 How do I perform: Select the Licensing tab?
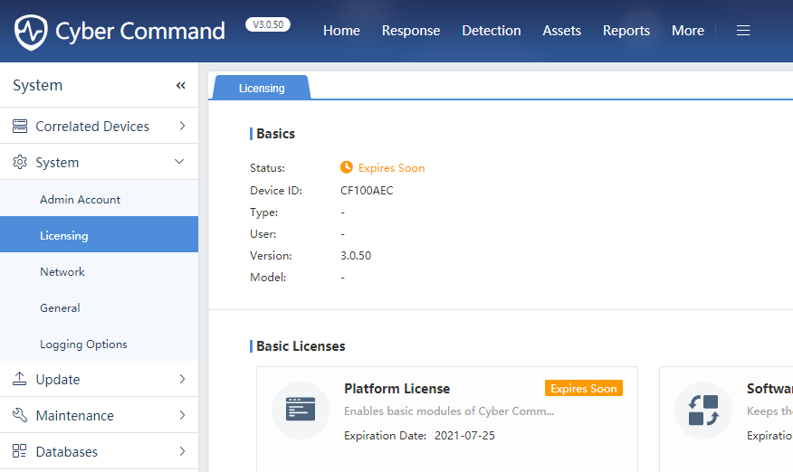coord(262,88)
